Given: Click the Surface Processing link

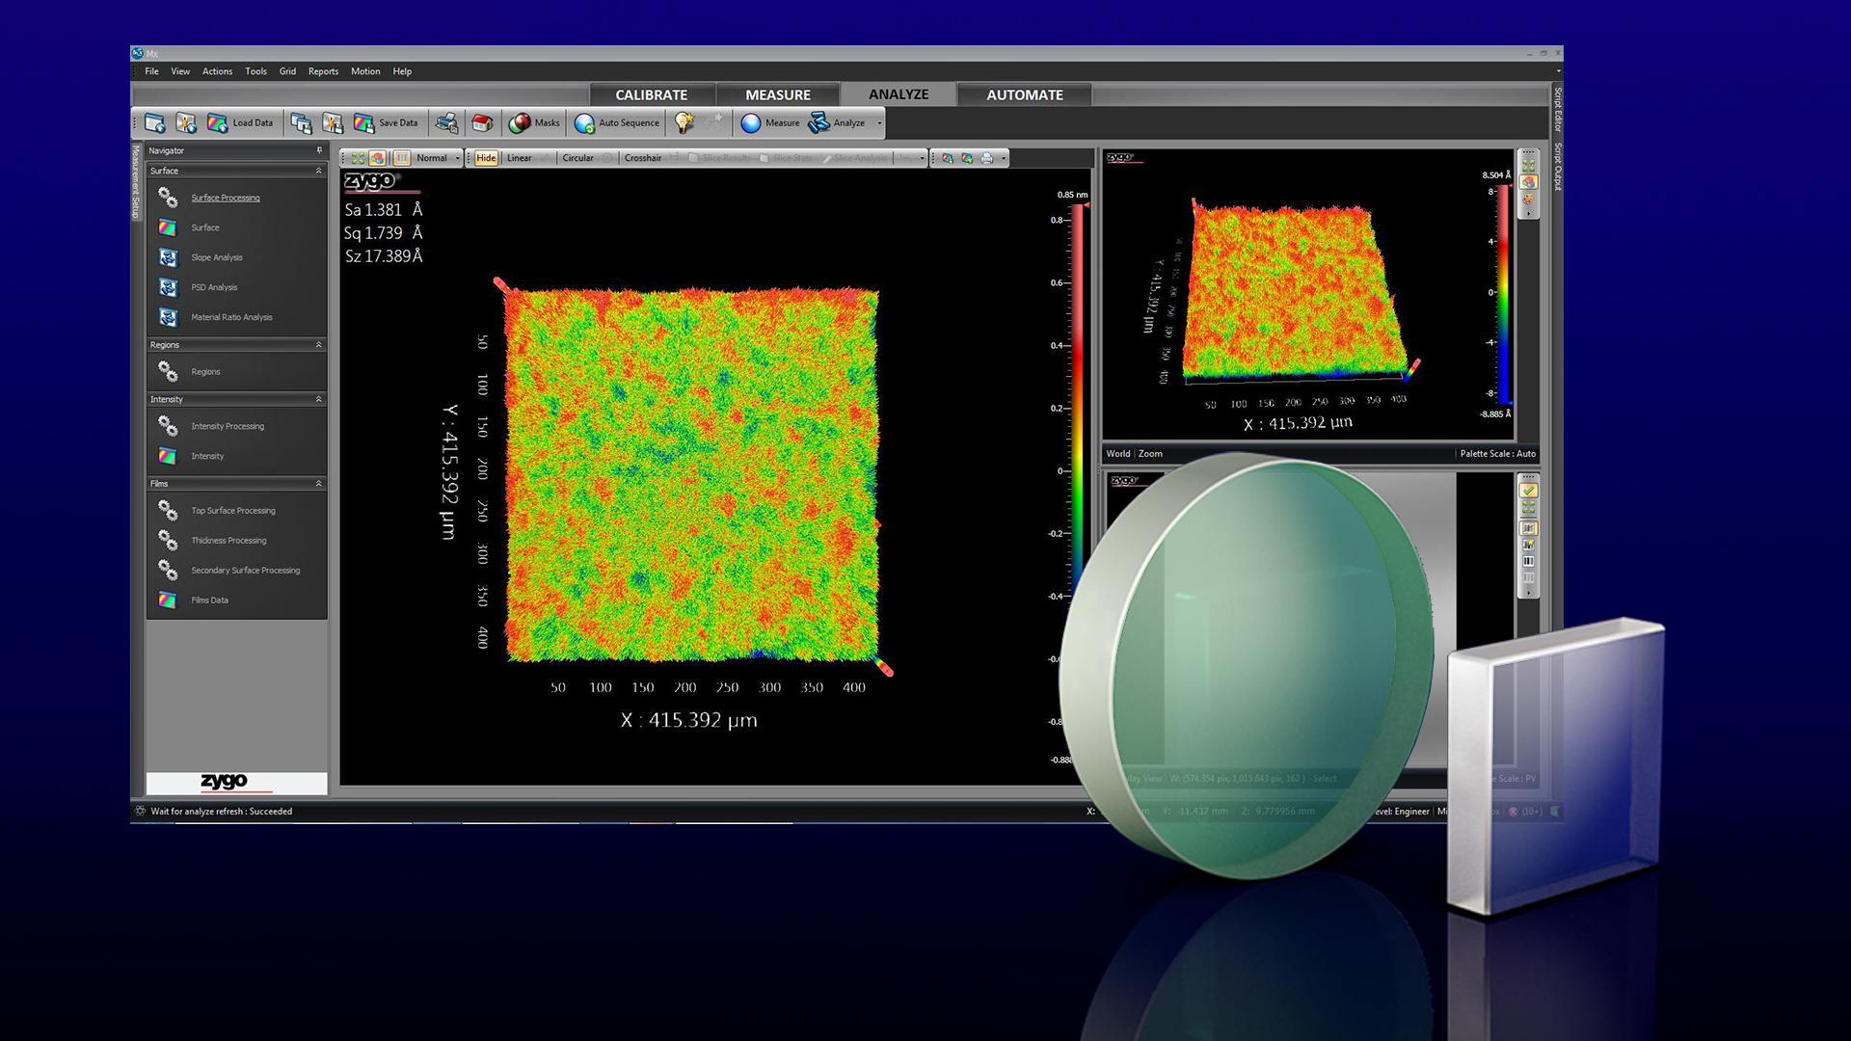Looking at the screenshot, I should pos(226,198).
